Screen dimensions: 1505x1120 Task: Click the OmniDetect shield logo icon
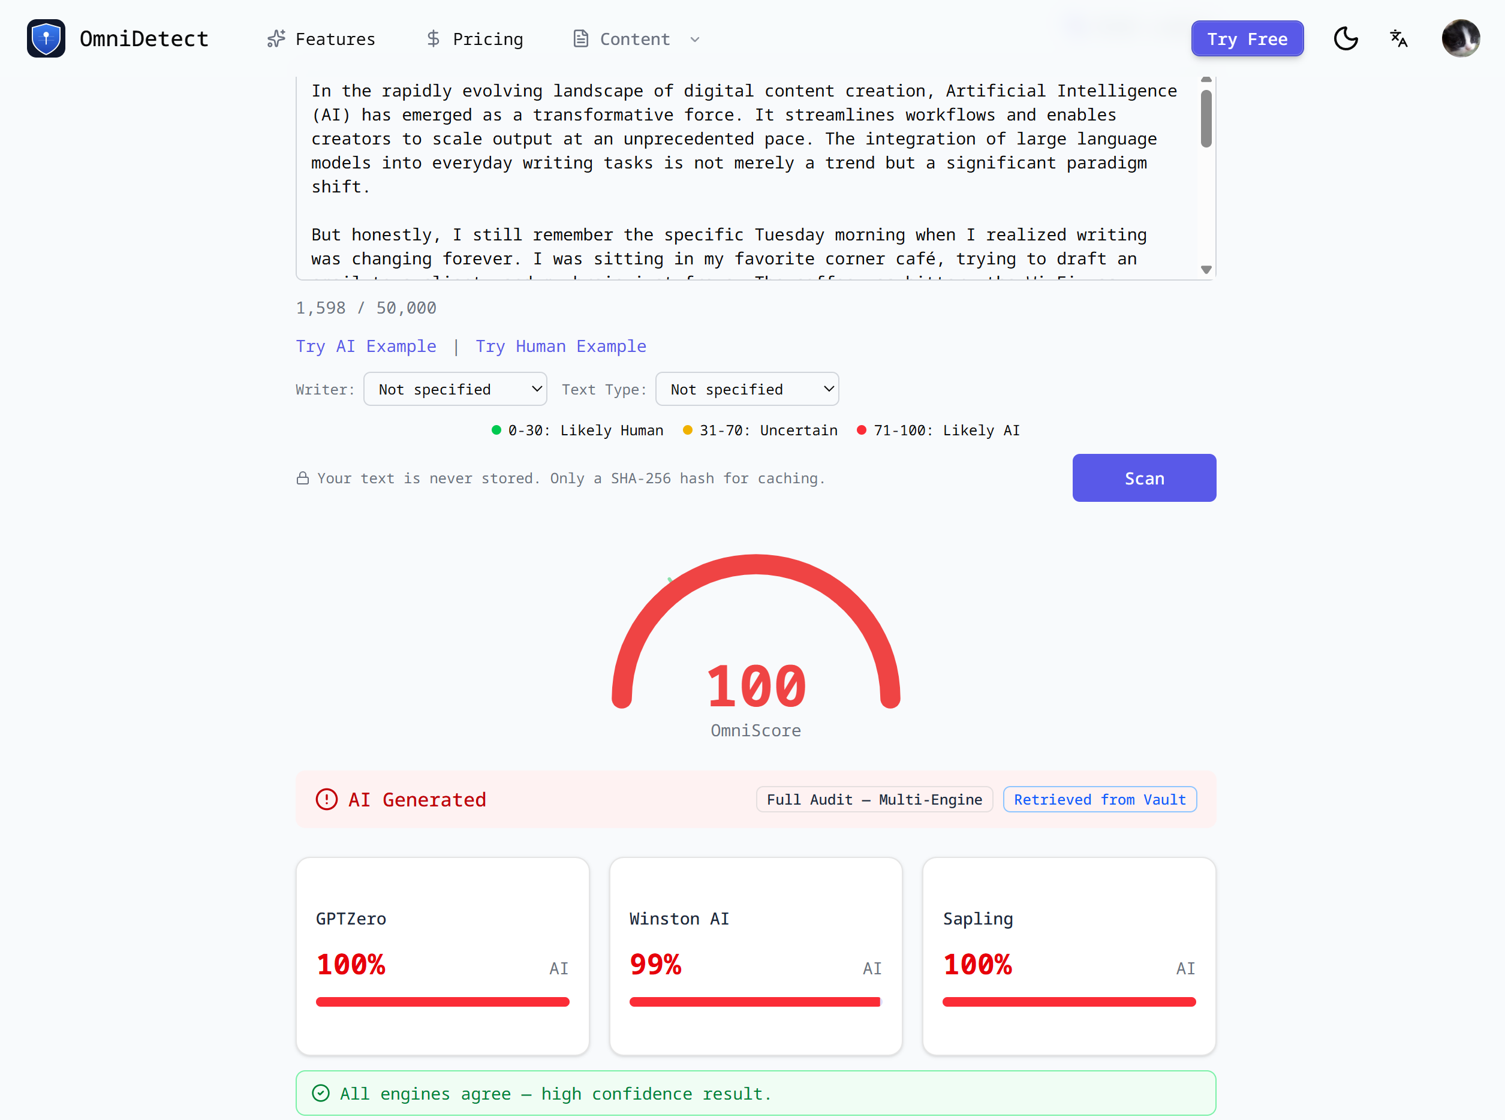46,38
